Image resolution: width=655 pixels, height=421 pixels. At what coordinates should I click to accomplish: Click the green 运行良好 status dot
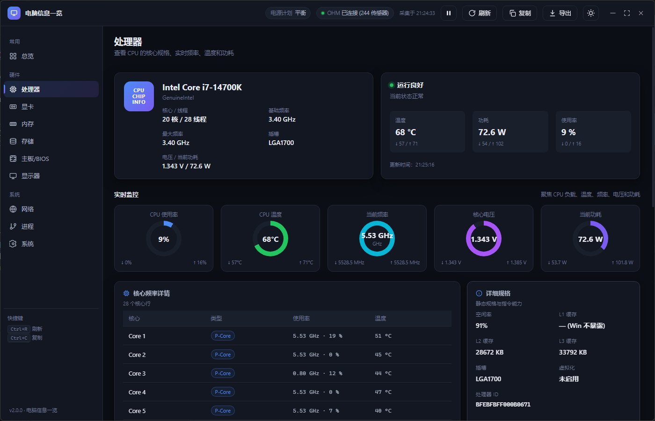point(392,85)
